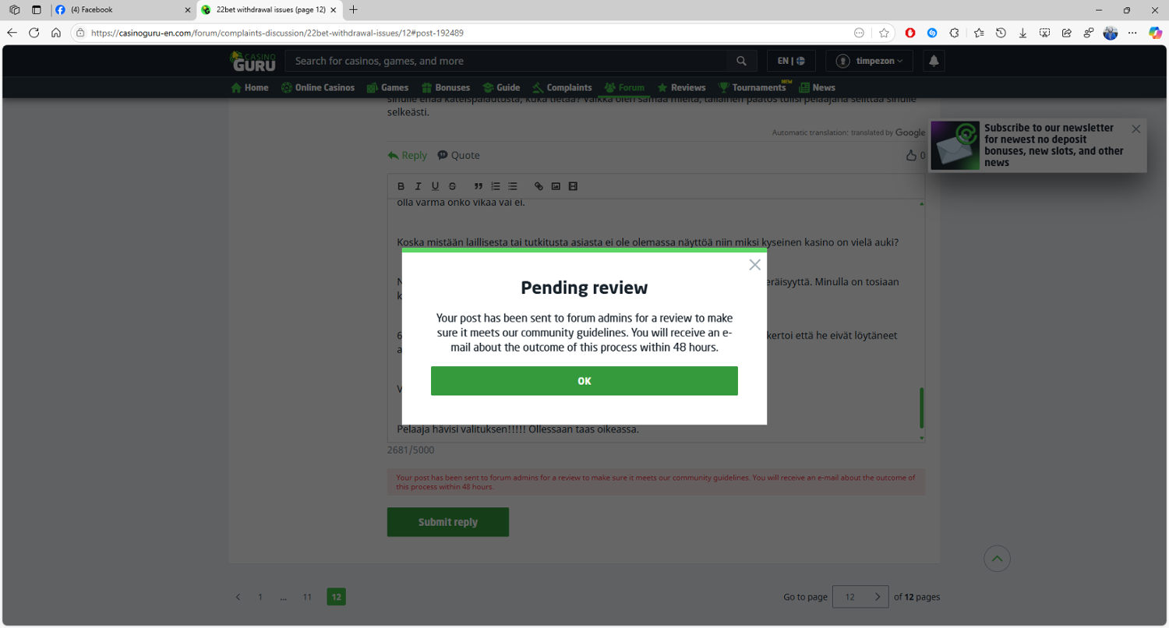Like the post with thumbs-up icon
This screenshot has height=628, width=1169.
pos(911,156)
